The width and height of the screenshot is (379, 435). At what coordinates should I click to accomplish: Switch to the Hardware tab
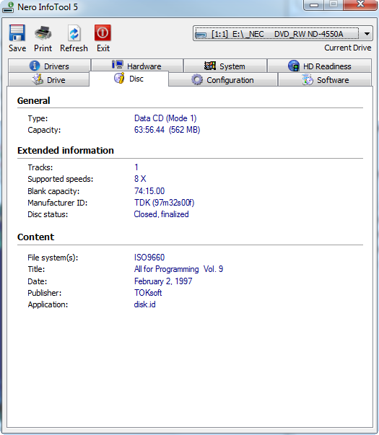click(x=137, y=66)
